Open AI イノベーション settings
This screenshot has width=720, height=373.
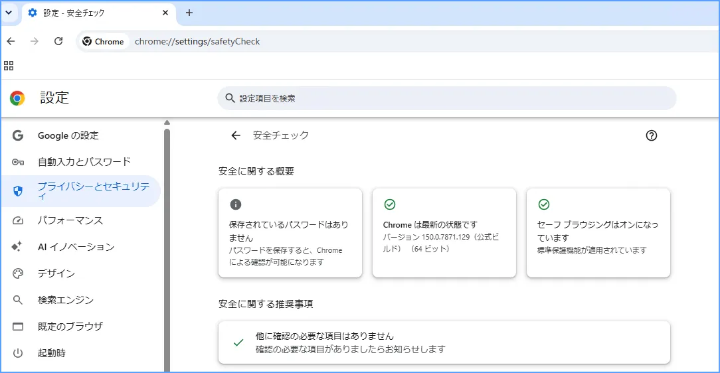coord(81,247)
